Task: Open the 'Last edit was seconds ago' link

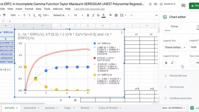Action: 90,9
